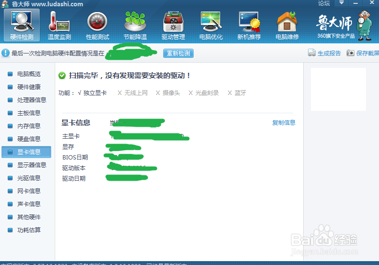The height and width of the screenshot is (265, 379).
Task: Click the green checkmark scan status icon
Action: (62, 76)
